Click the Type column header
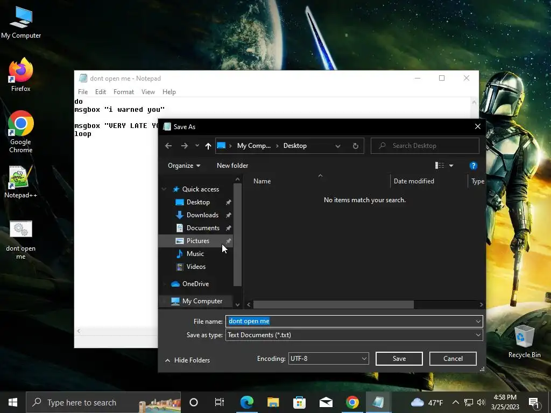This screenshot has height=413, width=551. pos(477,181)
